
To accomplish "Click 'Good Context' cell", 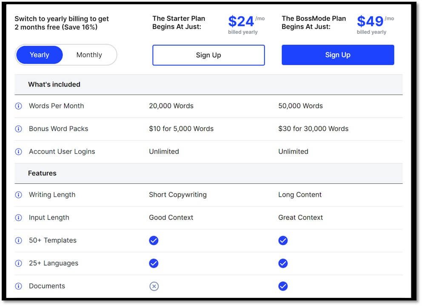I will coord(171,218).
